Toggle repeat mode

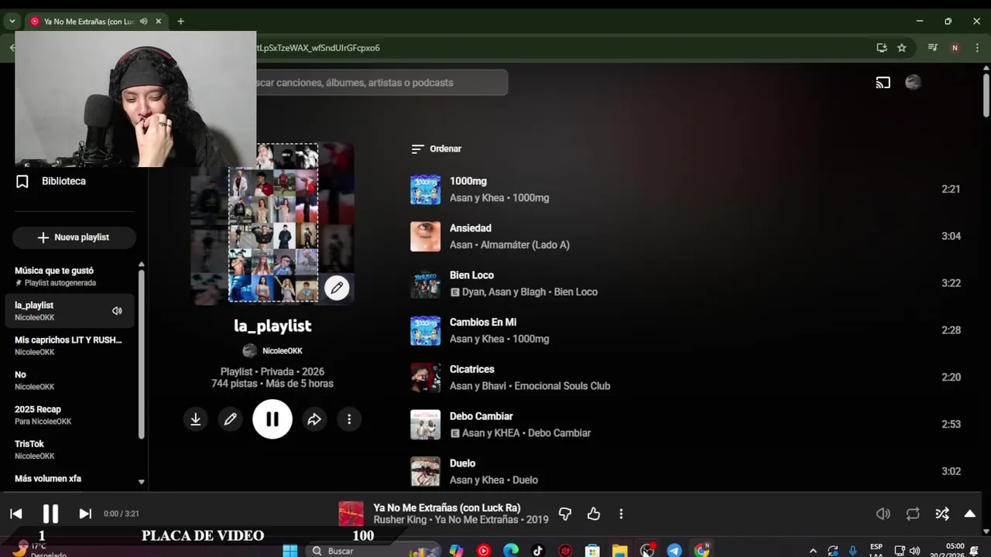[913, 514]
